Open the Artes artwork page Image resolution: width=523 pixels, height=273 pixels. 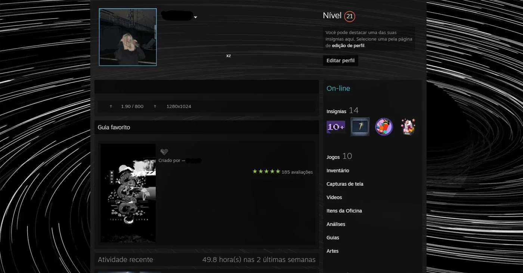(332, 251)
